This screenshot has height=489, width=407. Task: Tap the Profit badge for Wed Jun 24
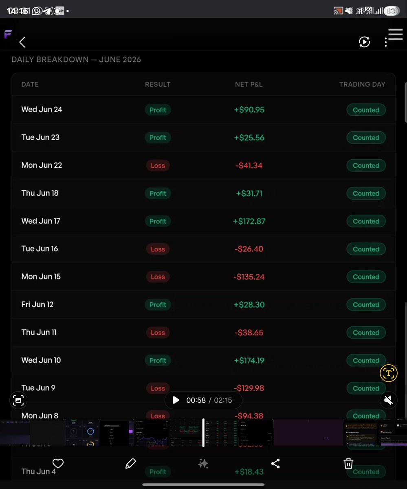pyautogui.click(x=158, y=110)
